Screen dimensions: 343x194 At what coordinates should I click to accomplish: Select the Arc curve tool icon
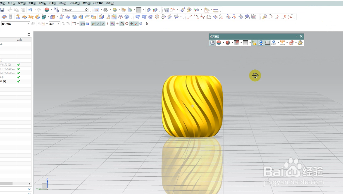point(196,17)
